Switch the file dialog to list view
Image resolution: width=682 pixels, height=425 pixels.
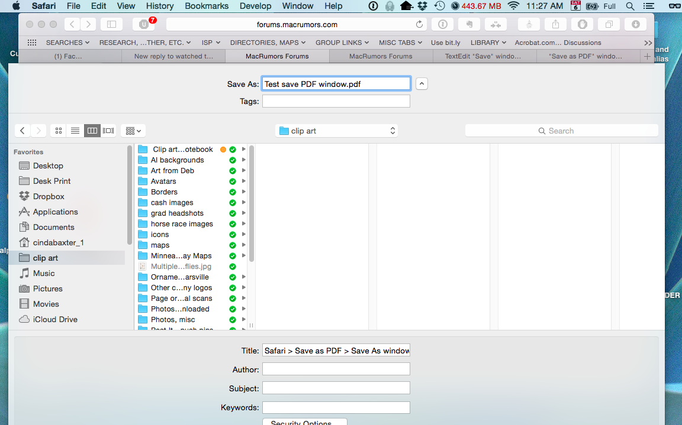(x=75, y=131)
